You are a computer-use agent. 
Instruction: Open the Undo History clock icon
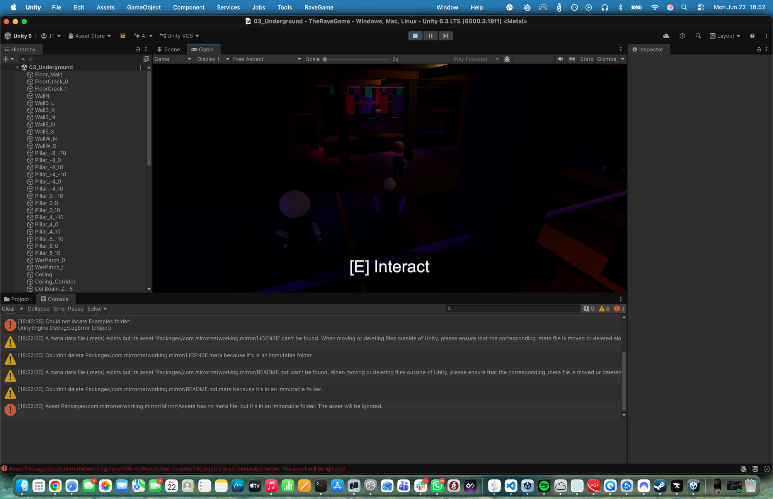(x=682, y=36)
